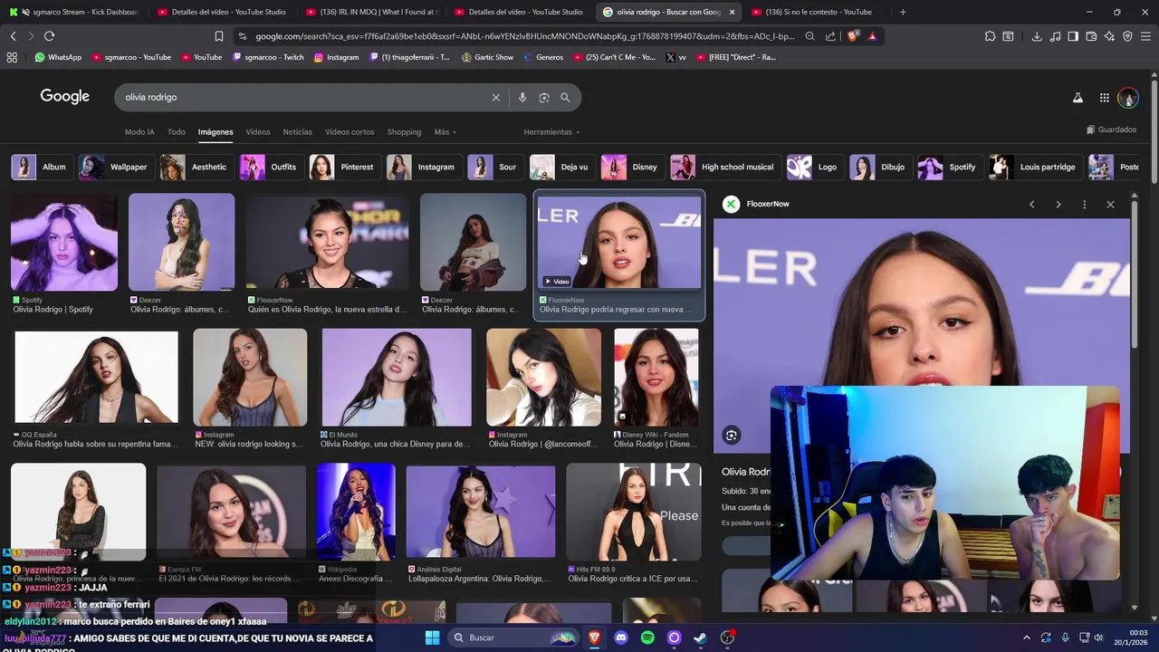Open Steam from the Windows taskbar
Screen dimensions: 1159x652
click(700, 638)
